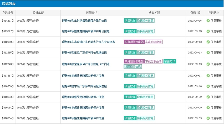
Task: Open complaint link in row 810054
Action: click(x=83, y=118)
